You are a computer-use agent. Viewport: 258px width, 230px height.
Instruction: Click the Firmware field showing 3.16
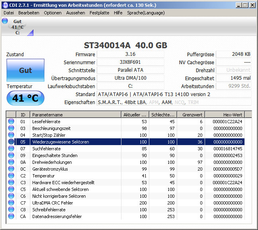[x=131, y=54]
